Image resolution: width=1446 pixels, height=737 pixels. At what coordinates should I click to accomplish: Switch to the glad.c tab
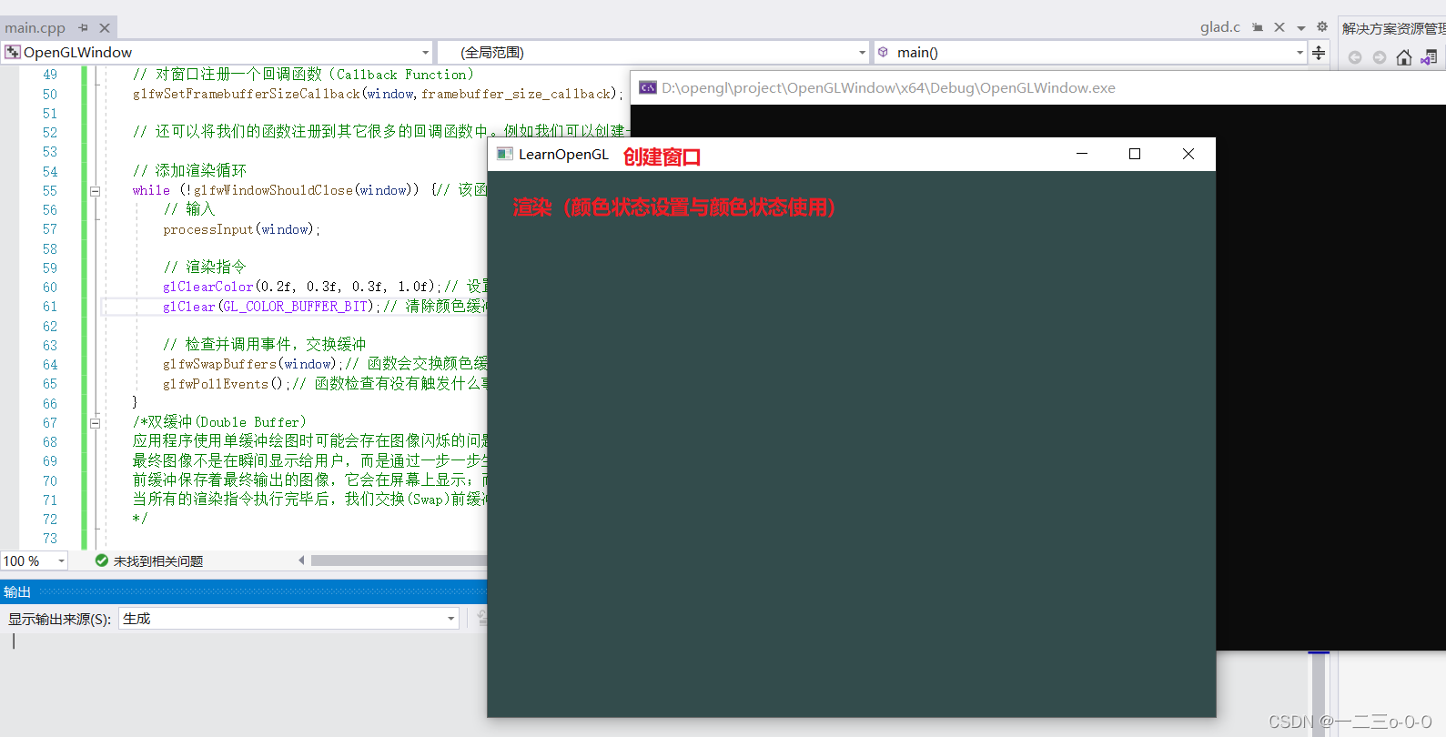(1219, 27)
